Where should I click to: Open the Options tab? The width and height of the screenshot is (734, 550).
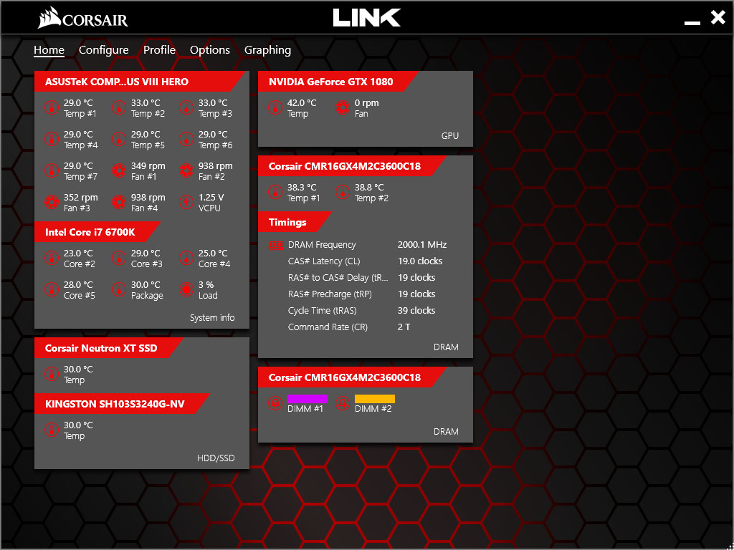[210, 50]
